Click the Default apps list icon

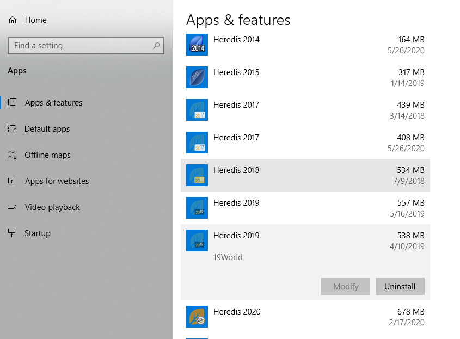[x=12, y=128]
